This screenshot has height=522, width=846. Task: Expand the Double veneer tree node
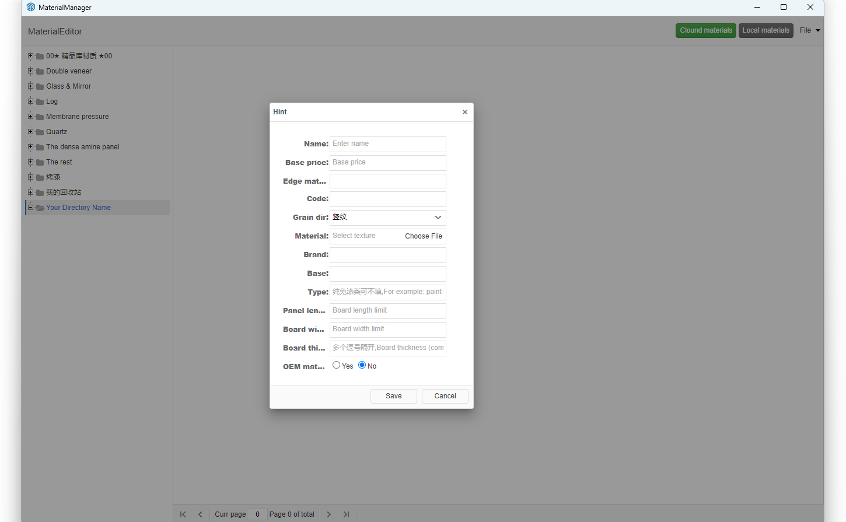pos(30,71)
